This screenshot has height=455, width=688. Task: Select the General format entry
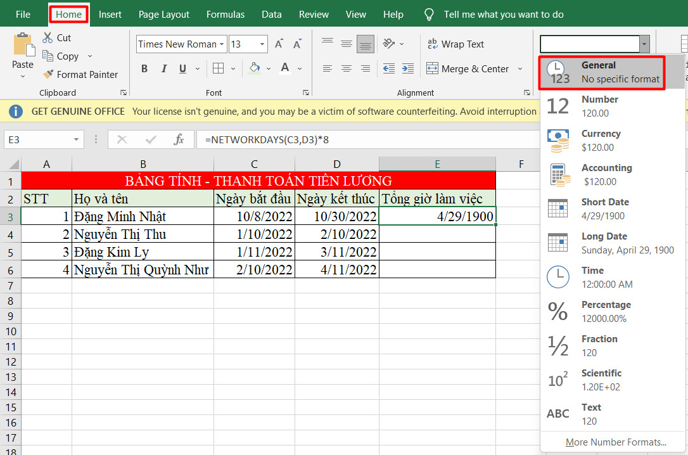pyautogui.click(x=601, y=71)
